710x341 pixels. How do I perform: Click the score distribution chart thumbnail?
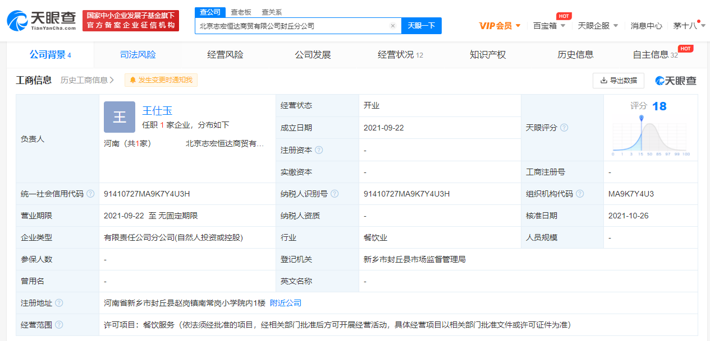(x=651, y=136)
